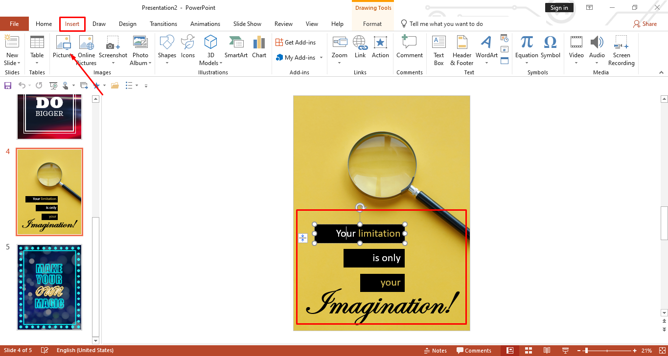Switch to the Transitions tab
668x356 pixels.
coord(163,24)
